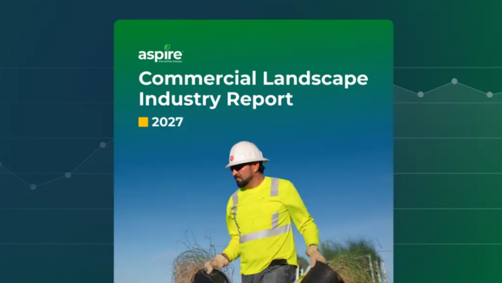Image resolution: width=502 pixels, height=283 pixels.
Task: Click the report cover photo of the worker
Action: point(253,212)
